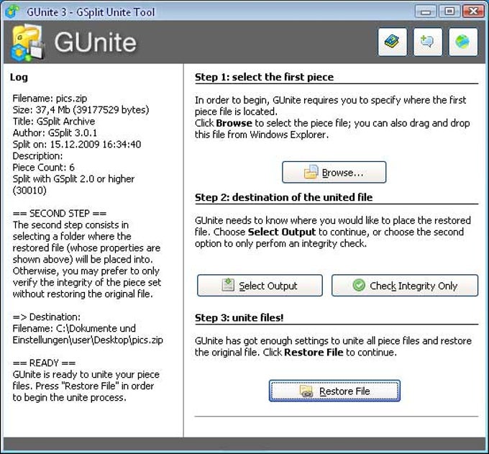
Task: Click the GUnite logo icon in banner
Action: click(28, 42)
